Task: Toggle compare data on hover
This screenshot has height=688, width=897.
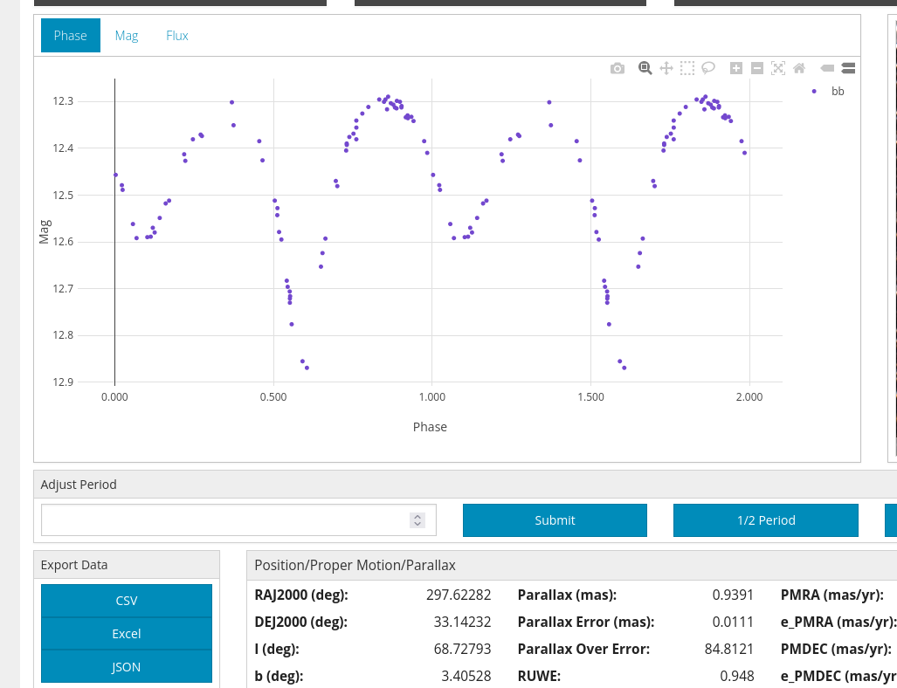Action: pos(848,68)
